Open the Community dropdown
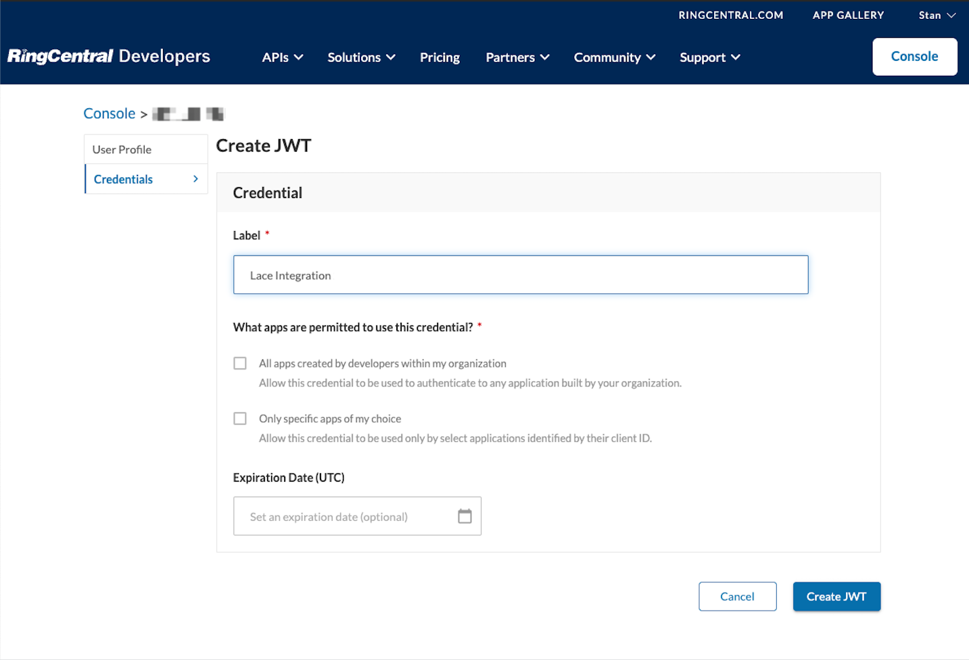969x660 pixels. [x=615, y=57]
